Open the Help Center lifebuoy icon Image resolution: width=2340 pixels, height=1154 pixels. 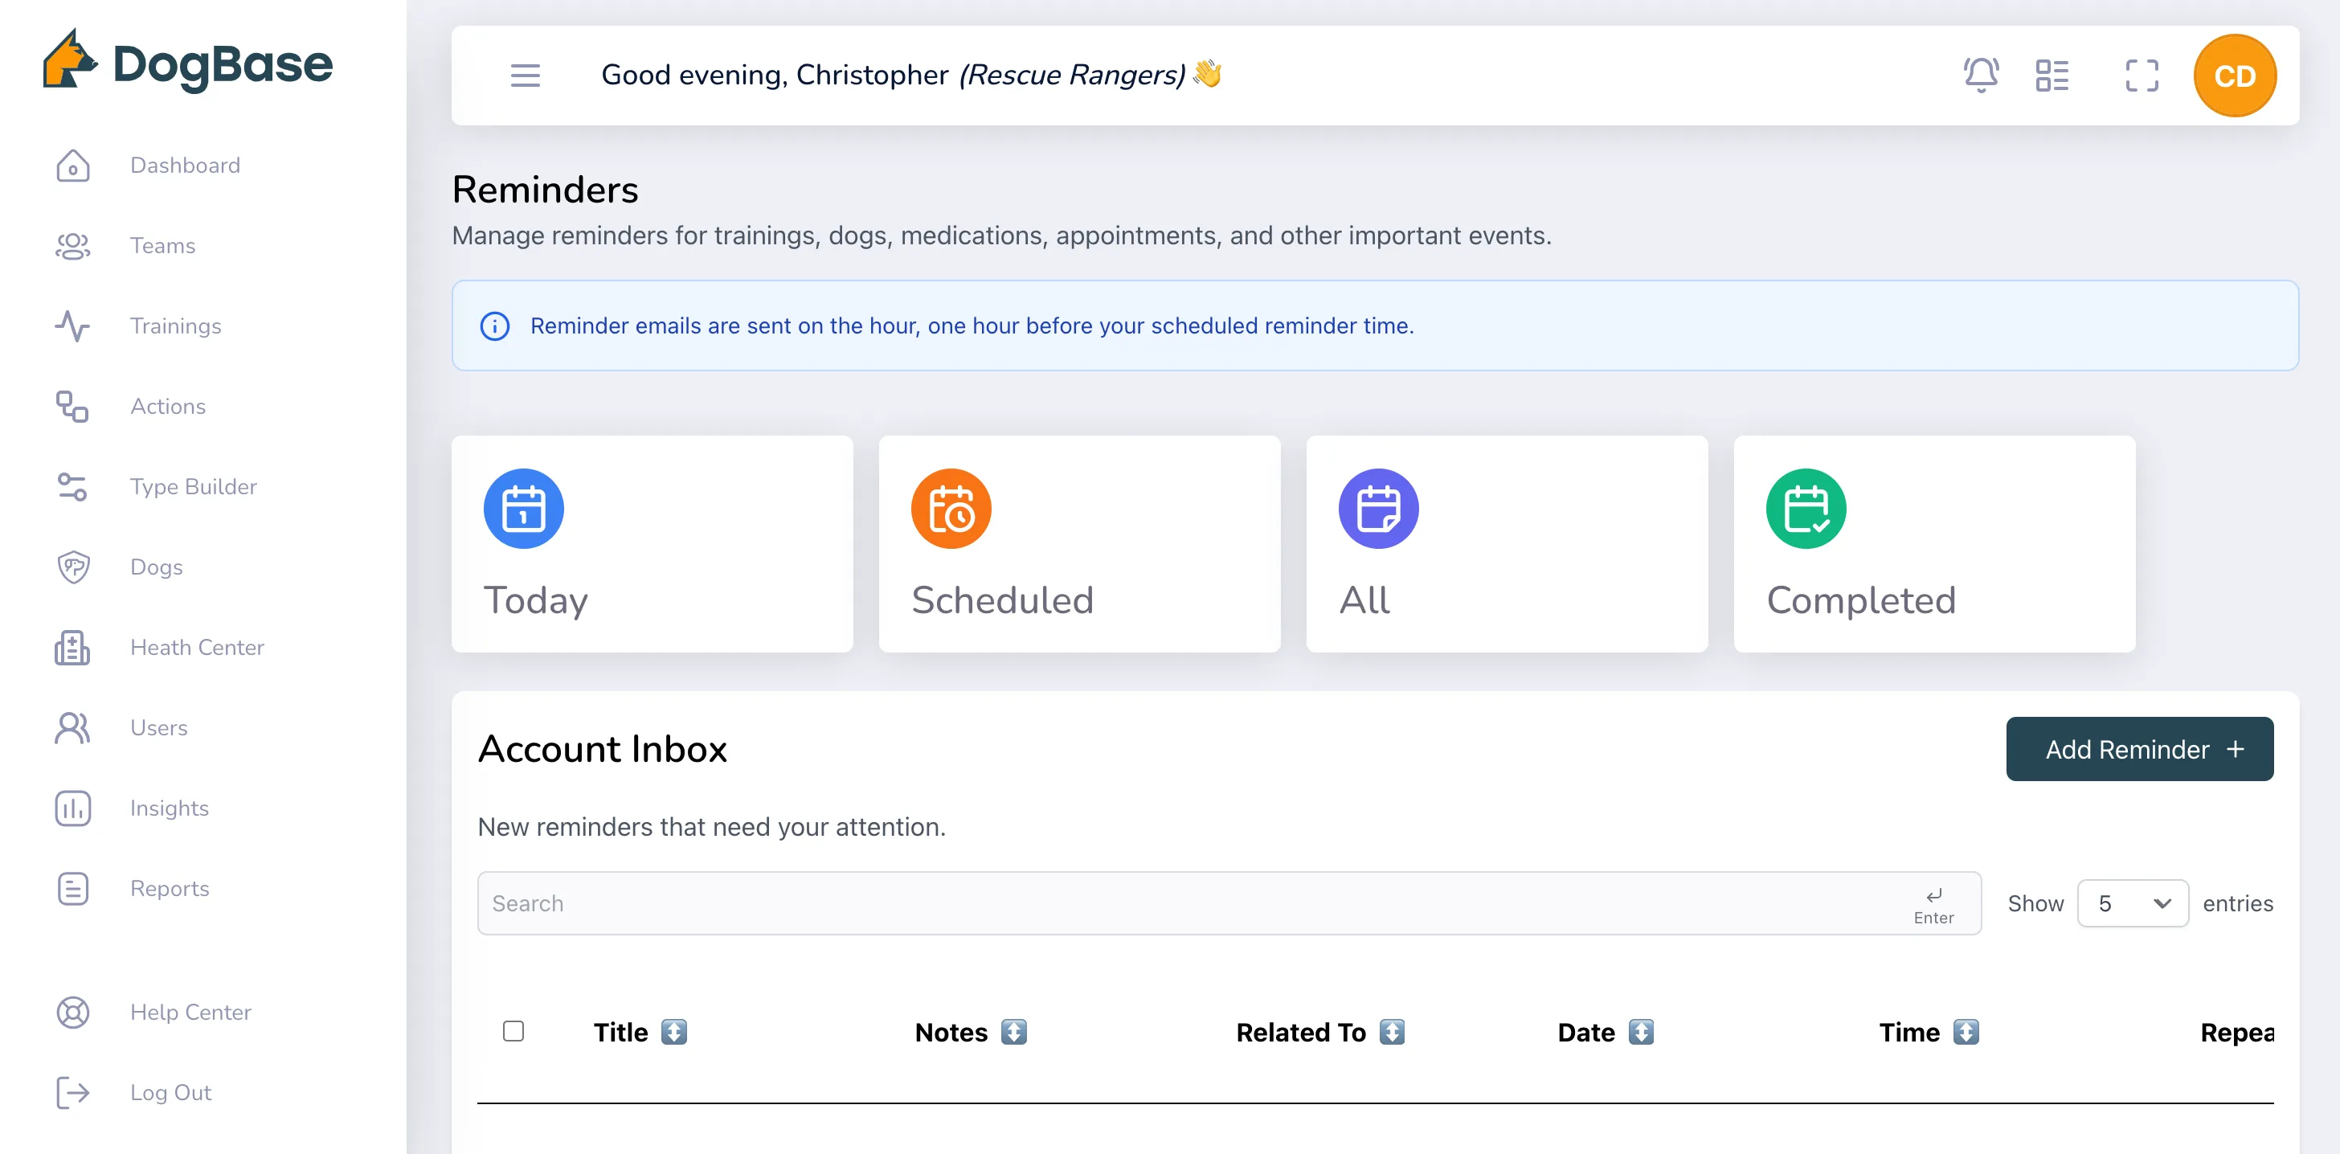click(72, 1013)
